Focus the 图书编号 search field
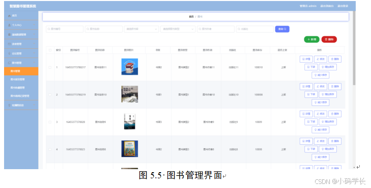The image size is (371, 188). (x=65, y=29)
